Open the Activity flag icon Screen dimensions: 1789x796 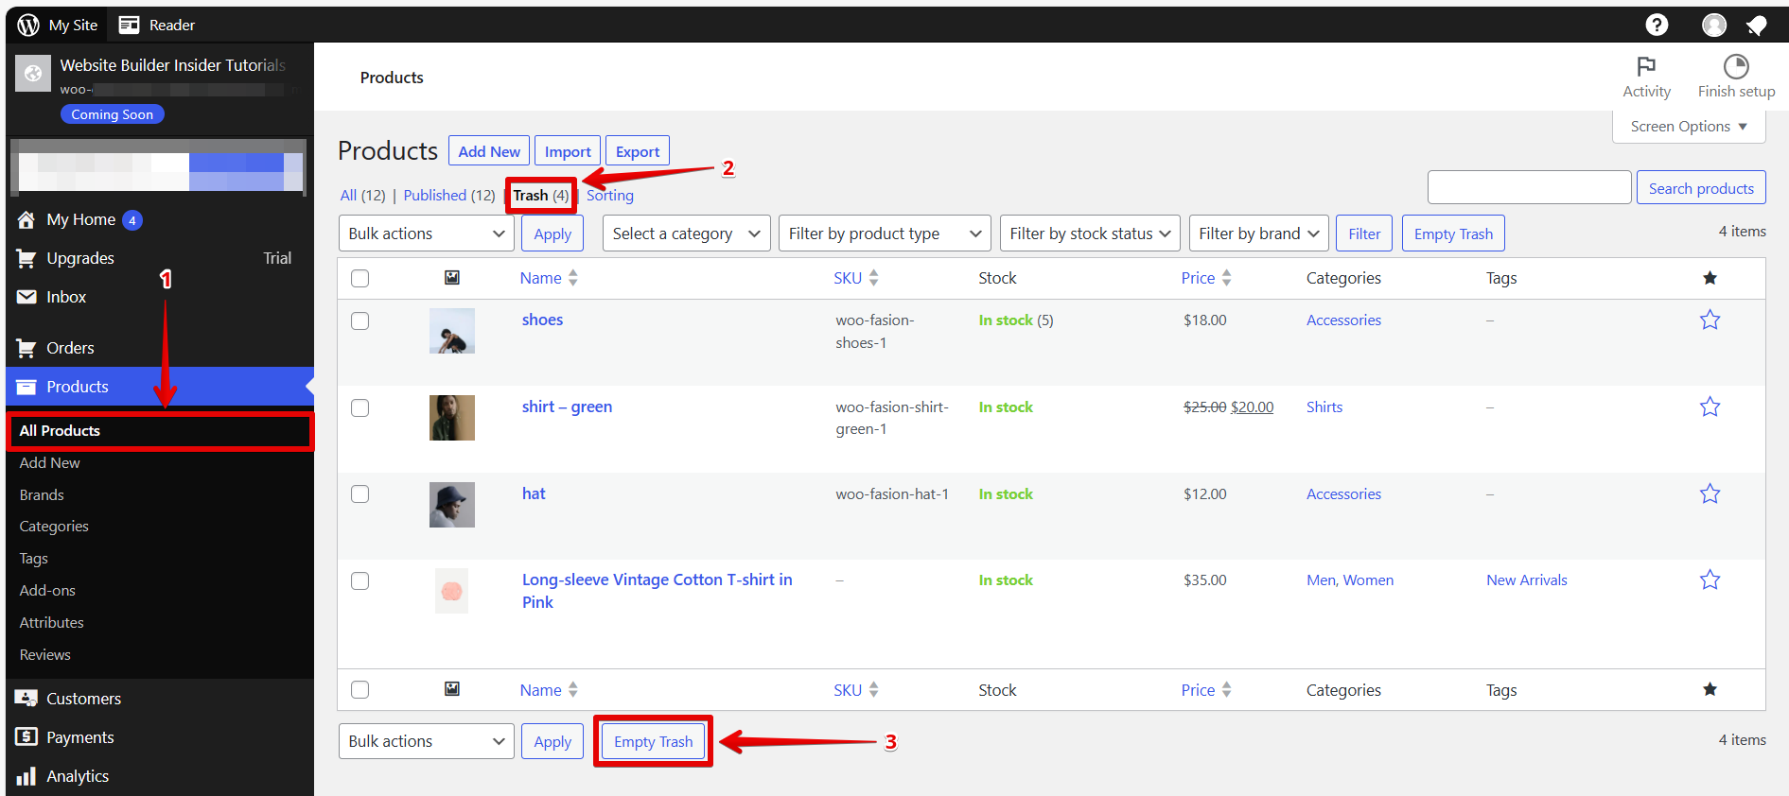coord(1646,66)
